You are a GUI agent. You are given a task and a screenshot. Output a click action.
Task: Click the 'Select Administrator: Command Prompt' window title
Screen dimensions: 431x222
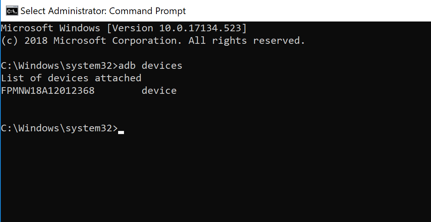tap(103, 11)
